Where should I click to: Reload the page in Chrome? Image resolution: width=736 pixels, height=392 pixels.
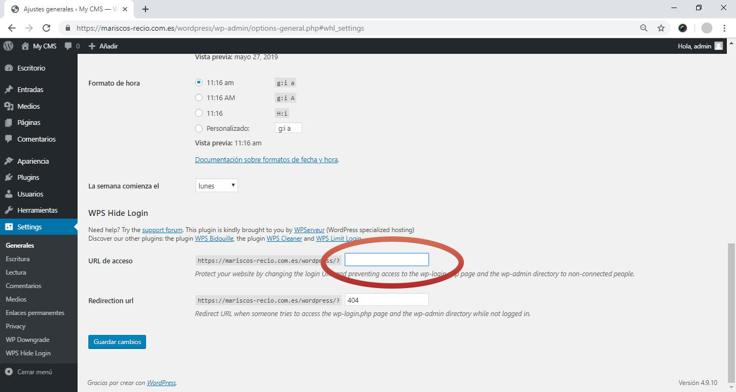coord(46,28)
